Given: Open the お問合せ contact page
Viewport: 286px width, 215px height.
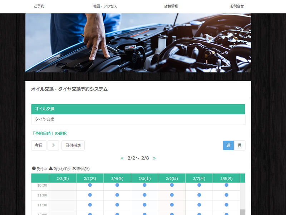Looking at the screenshot, I should (x=237, y=6).
